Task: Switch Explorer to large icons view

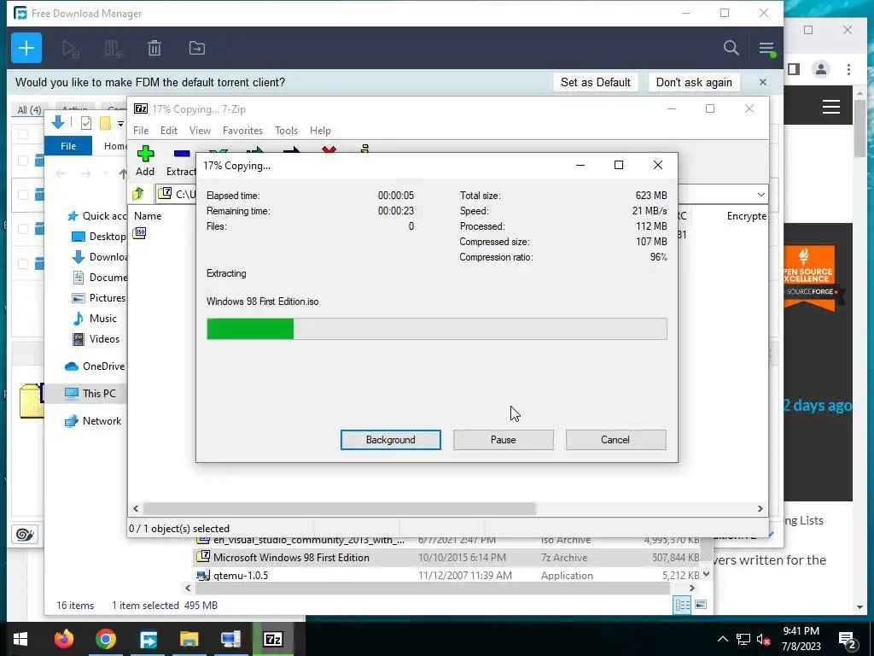Action: [x=701, y=606]
